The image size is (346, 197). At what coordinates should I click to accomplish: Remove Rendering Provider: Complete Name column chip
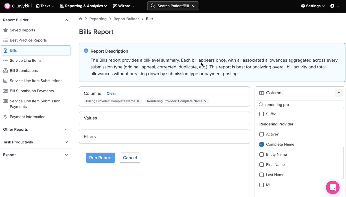point(205,101)
